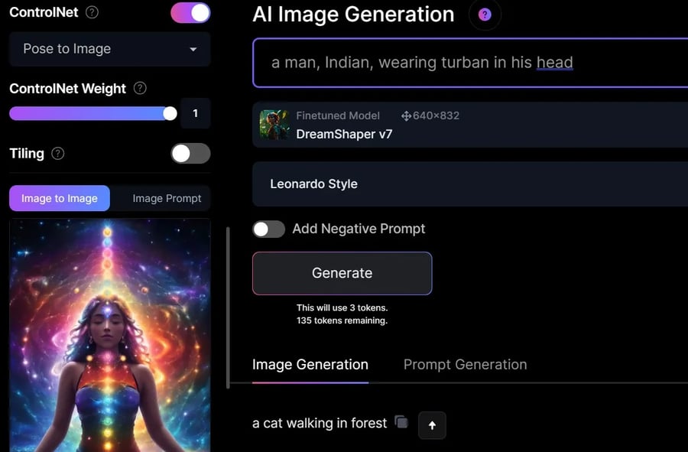Switch to the Prompt Generation tab
688x452 pixels.
tap(465, 364)
